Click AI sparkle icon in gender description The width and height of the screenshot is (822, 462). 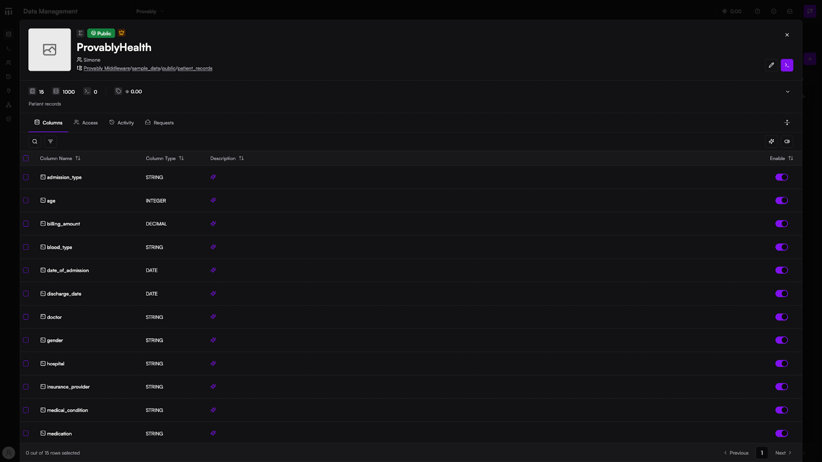213,340
